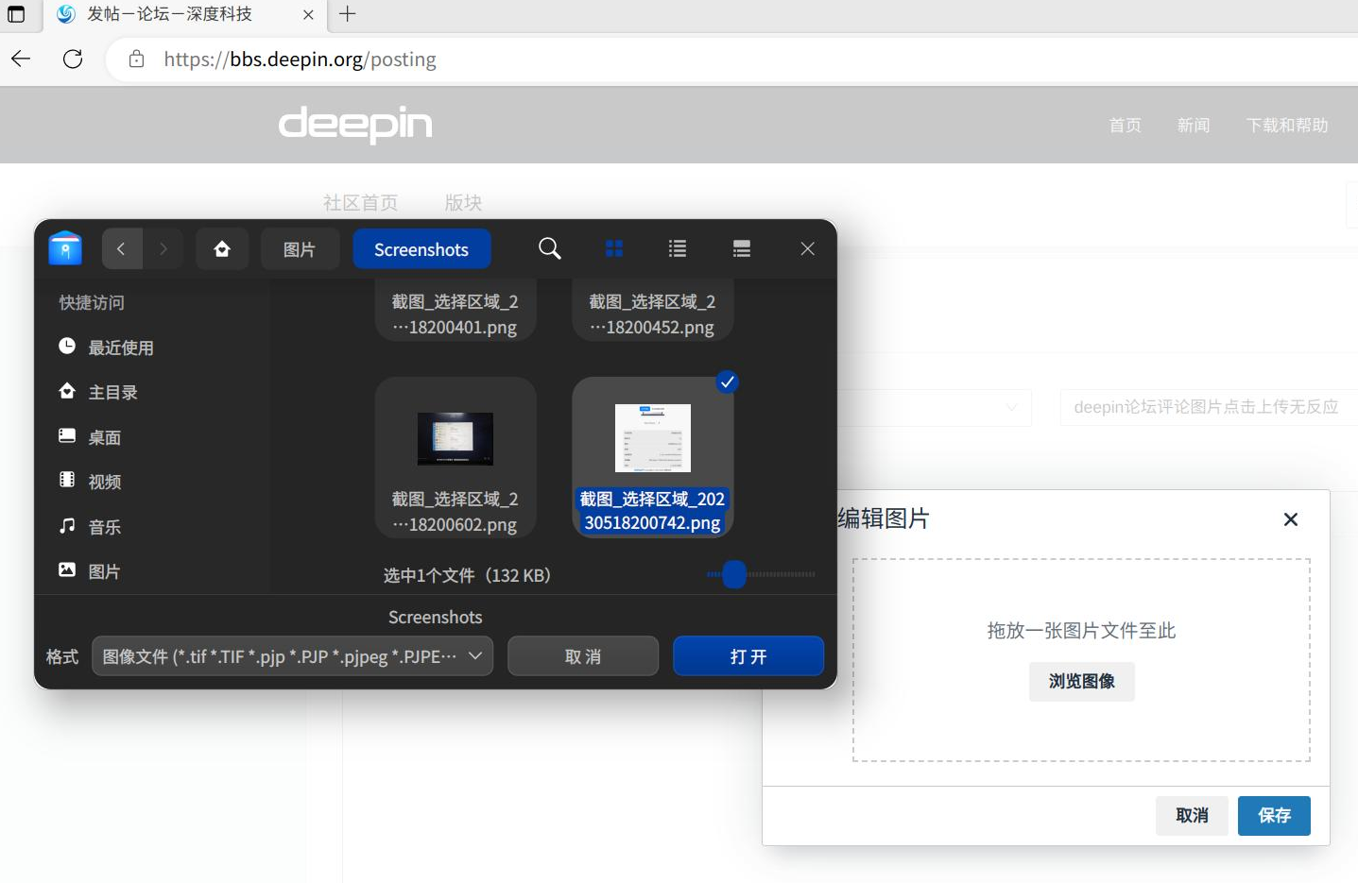Open 首页 in site navigation

(1125, 125)
